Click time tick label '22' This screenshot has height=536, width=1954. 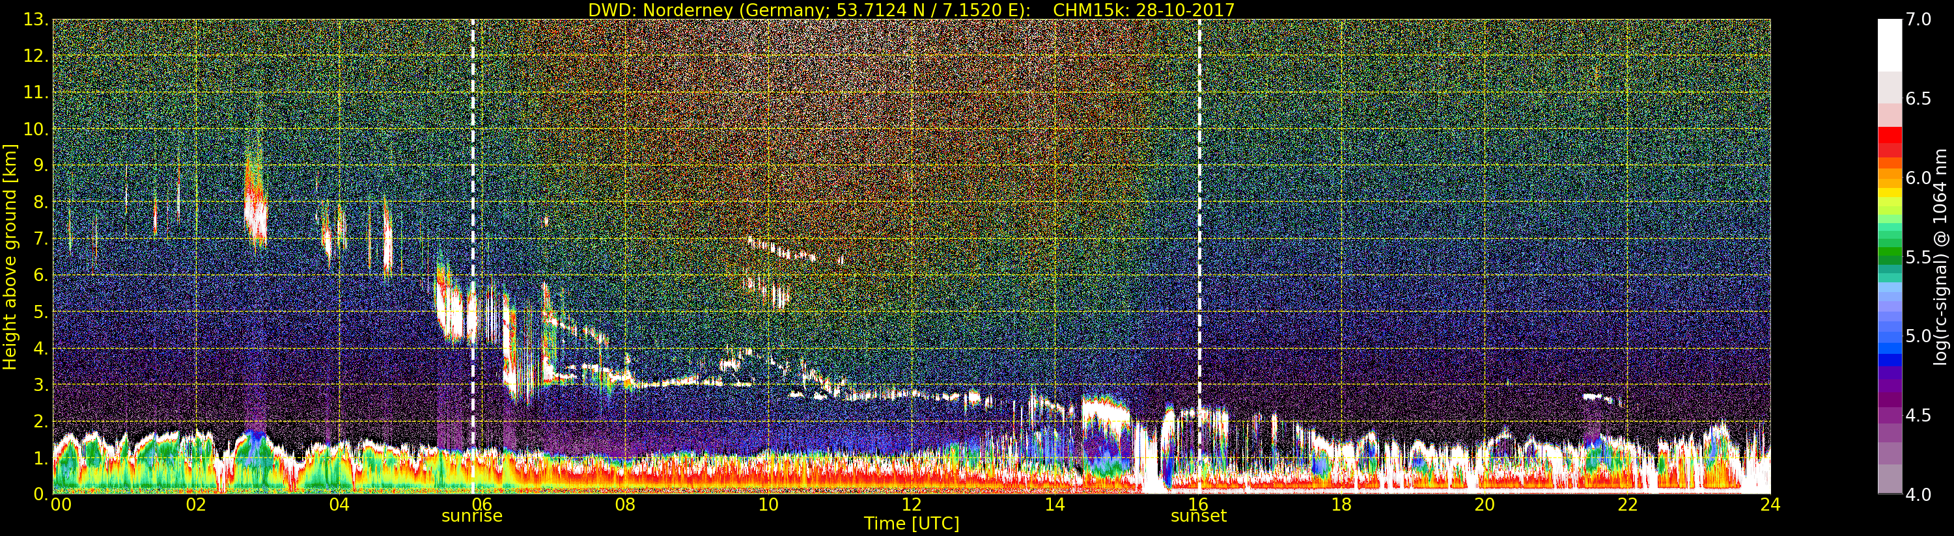[1627, 504]
